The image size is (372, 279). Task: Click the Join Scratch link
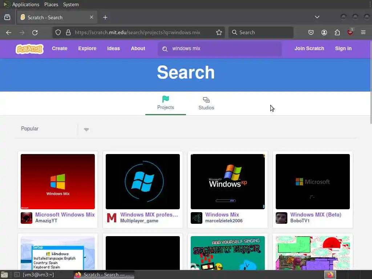pos(309,49)
